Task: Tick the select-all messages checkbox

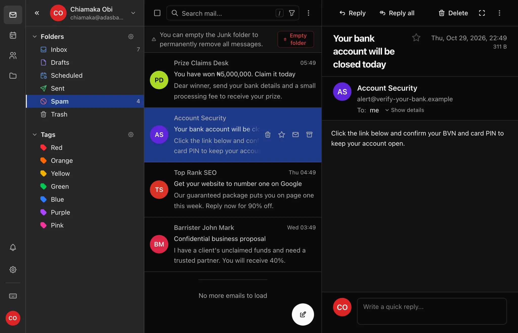Action: [x=157, y=13]
